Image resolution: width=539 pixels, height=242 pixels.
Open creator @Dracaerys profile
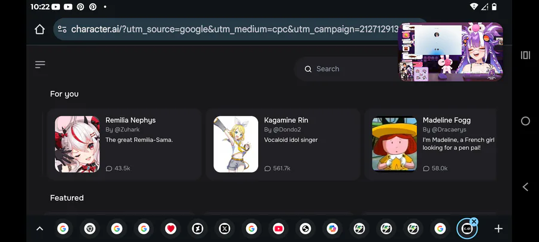(444, 130)
